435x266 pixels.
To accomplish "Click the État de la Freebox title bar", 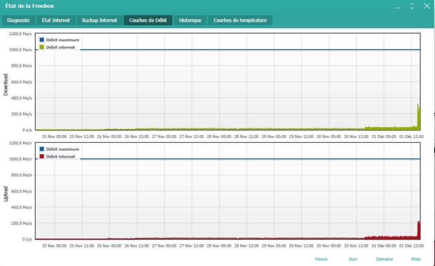I will tap(174, 6).
